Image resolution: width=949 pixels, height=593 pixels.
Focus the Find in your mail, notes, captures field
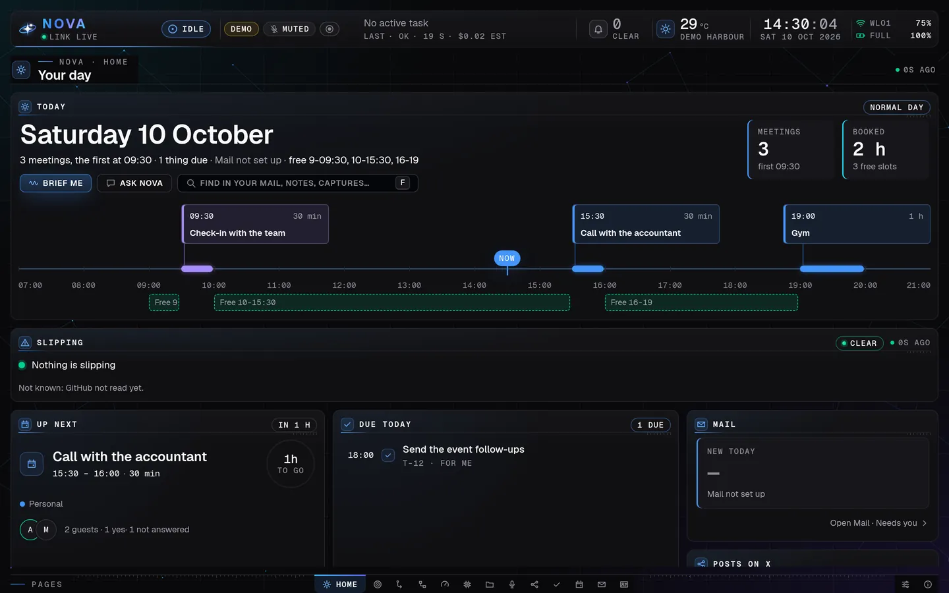(298, 183)
